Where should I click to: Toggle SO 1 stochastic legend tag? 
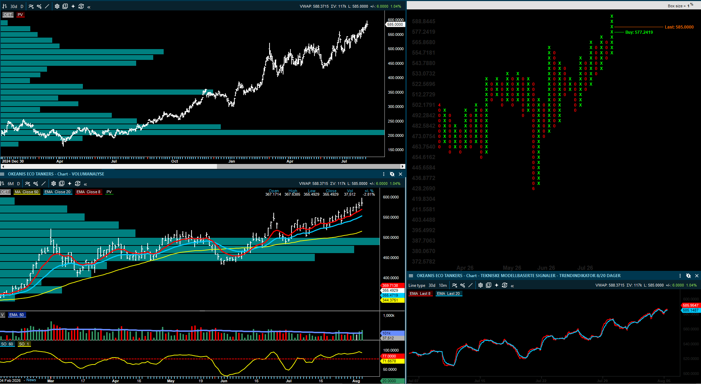[24, 344]
